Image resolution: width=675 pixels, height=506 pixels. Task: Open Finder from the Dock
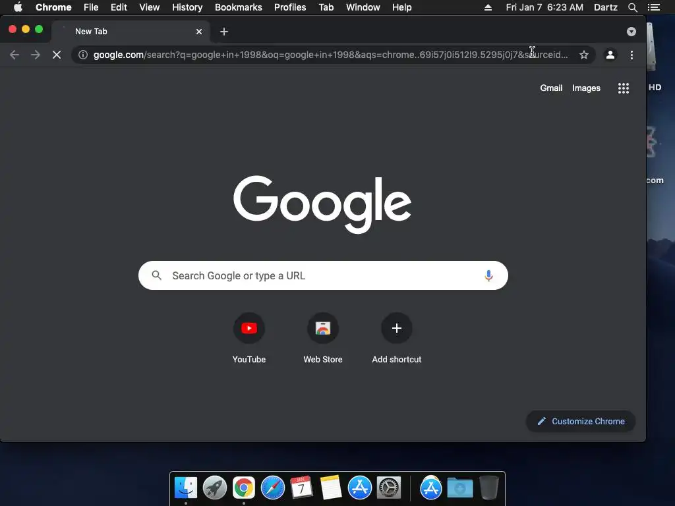tap(185, 488)
